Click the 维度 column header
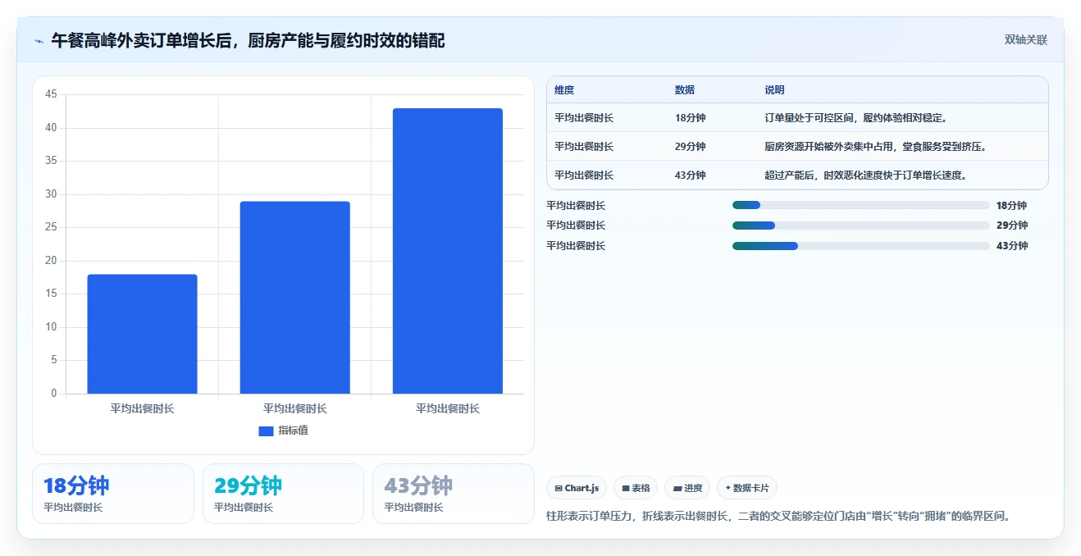Viewport: 1081px width, 556px height. [564, 90]
